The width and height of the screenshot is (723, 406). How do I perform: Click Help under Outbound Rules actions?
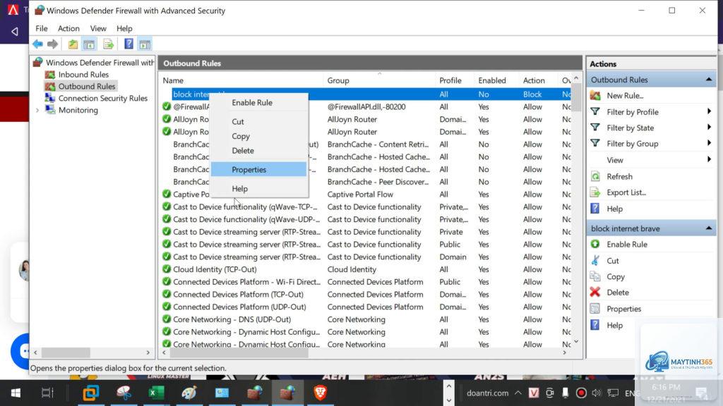614,209
